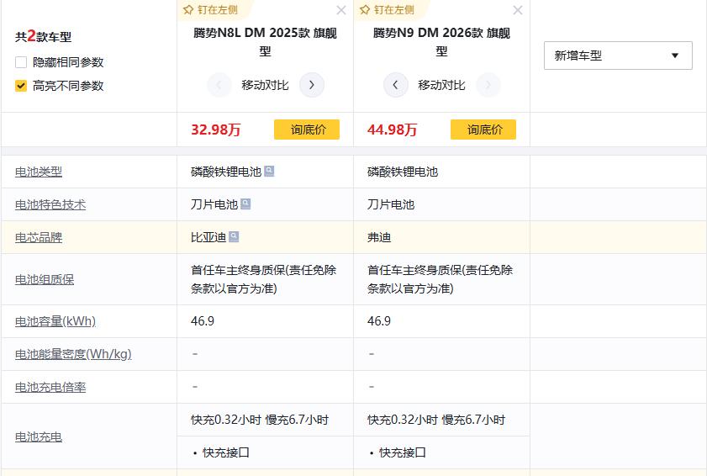Open the 电池组质保 parameter link
The width and height of the screenshot is (707, 476).
(45, 280)
